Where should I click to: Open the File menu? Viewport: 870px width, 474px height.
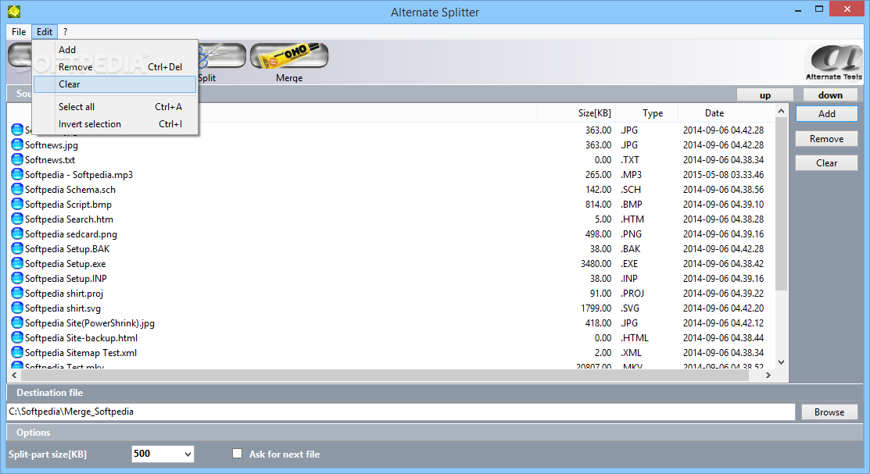[x=19, y=31]
